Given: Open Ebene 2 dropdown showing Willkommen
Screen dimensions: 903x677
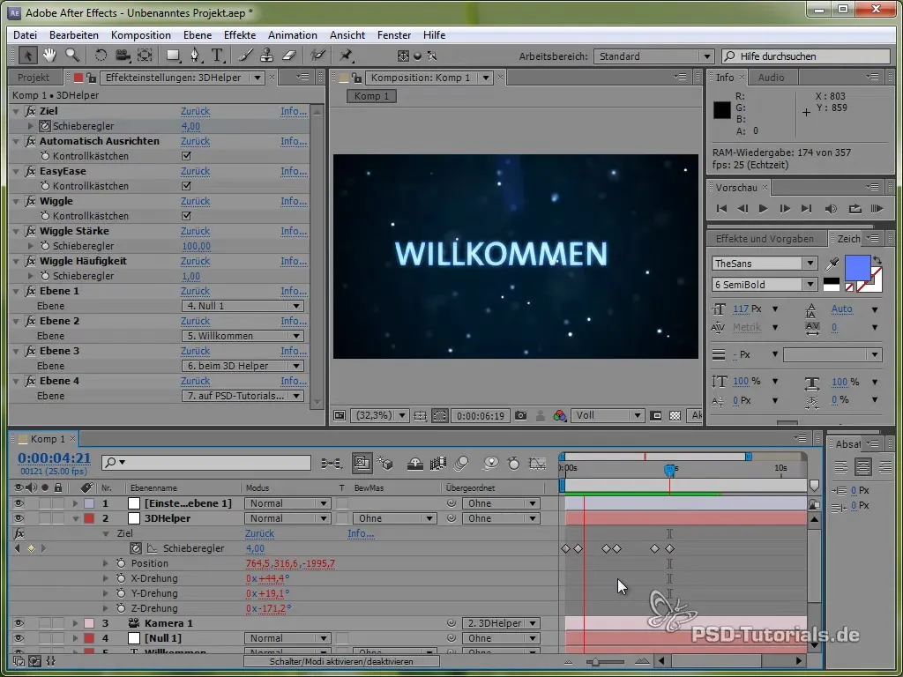Looking at the screenshot, I should tap(243, 336).
